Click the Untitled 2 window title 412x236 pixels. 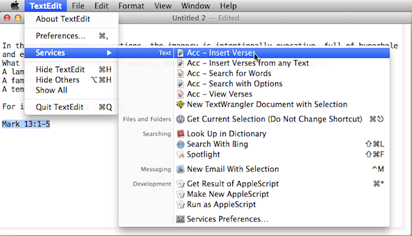coord(189,18)
